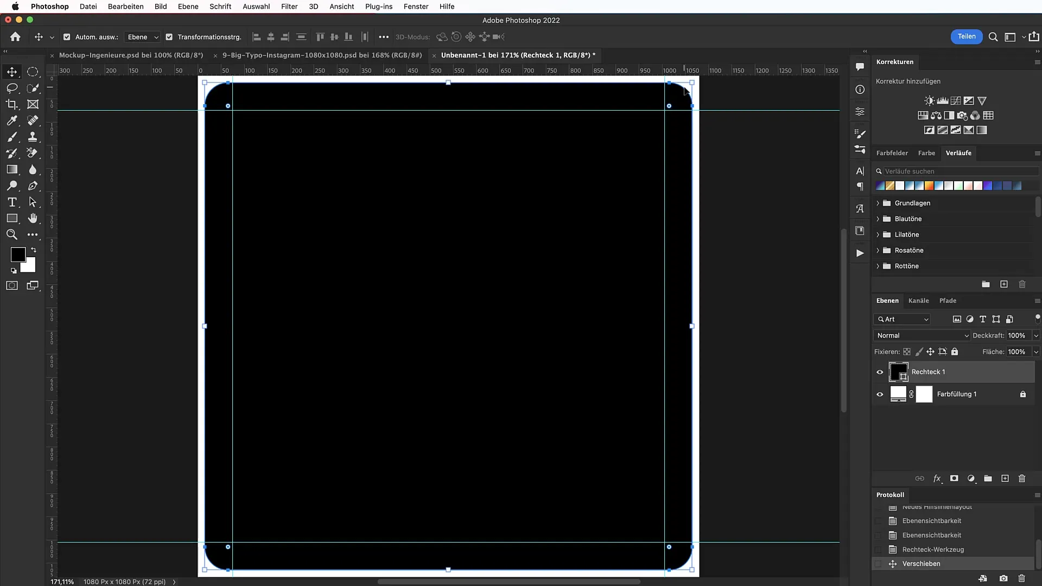Image resolution: width=1042 pixels, height=586 pixels.
Task: Toggle Quick Mask mode icon
Action: click(12, 285)
